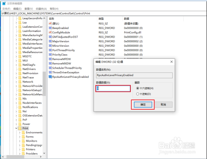Click the Registry Editor title bar icon
The image size is (207, 159).
[4, 3]
